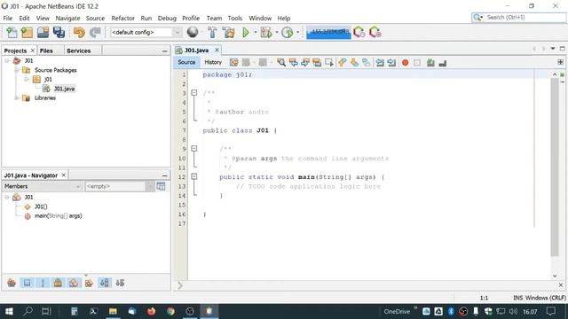Select J01.java in the Projects tree
Viewport: 568px width, 319px height.
click(x=64, y=89)
